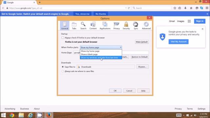This screenshot has width=210, height=118.
Task: Launch Chrome from the taskbar
Action: (12, 115)
